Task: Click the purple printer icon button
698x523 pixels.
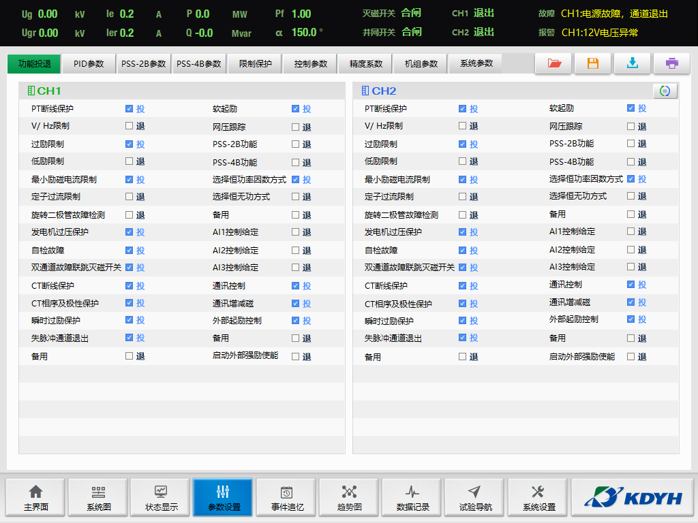Action: pos(671,63)
